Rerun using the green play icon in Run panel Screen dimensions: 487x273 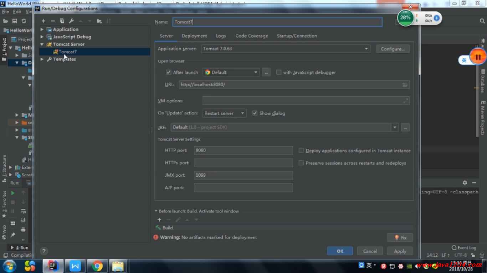coord(13,193)
